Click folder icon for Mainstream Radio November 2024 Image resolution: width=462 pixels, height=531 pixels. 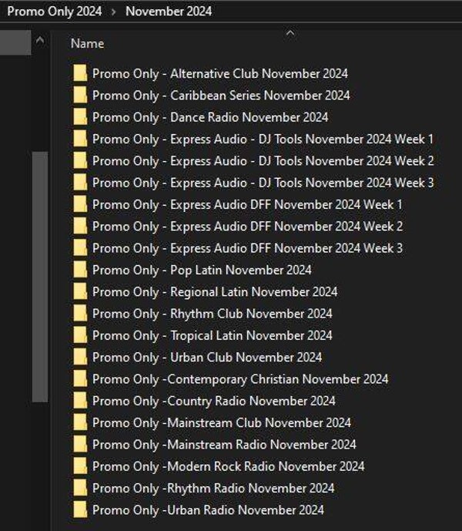click(80, 445)
